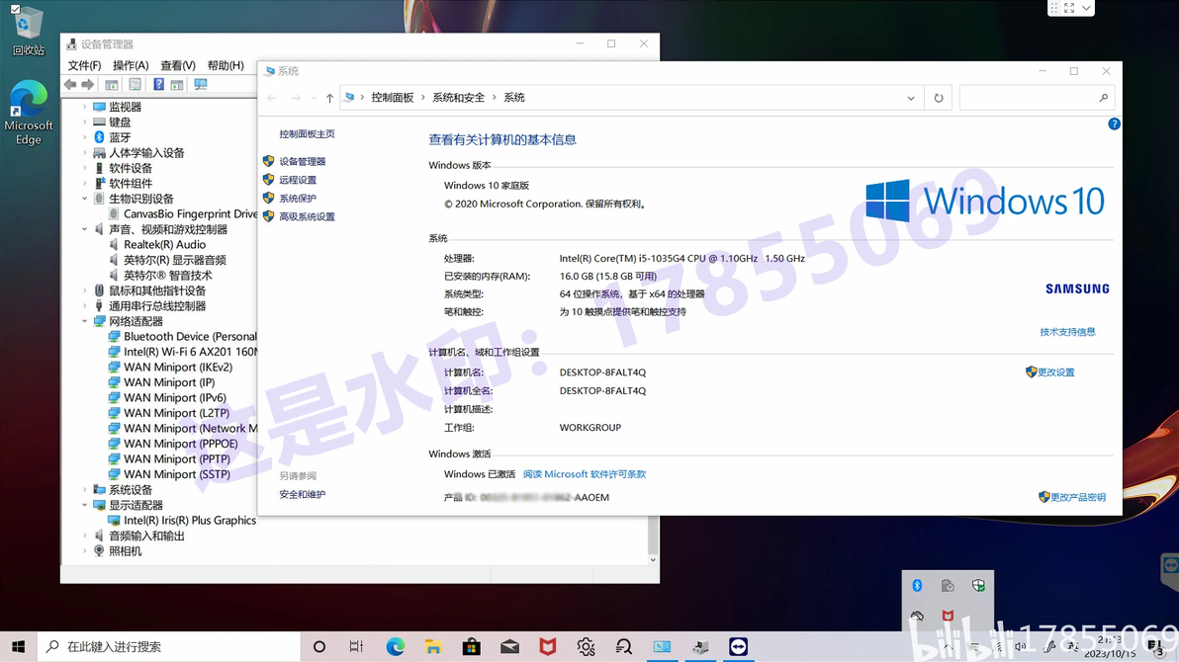Click 更改产品密钥 link

click(x=1077, y=497)
